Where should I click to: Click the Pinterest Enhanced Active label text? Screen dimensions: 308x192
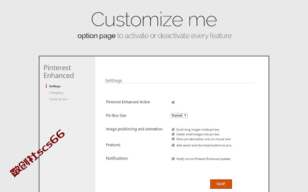(128, 102)
